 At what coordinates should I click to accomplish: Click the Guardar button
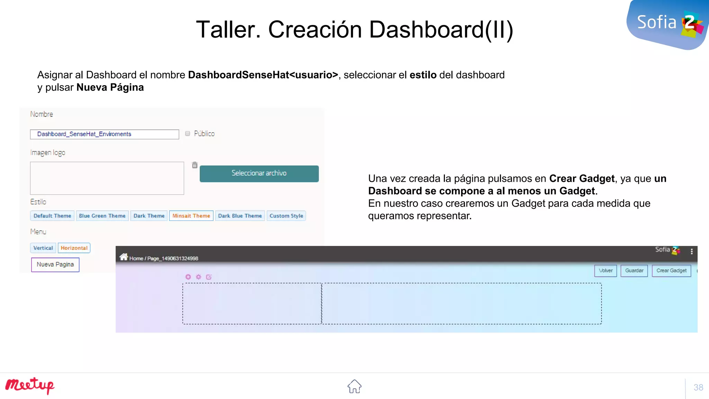(634, 271)
